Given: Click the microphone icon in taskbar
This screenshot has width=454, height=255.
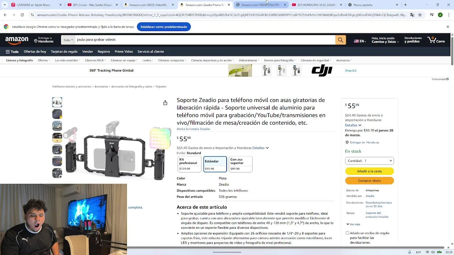Looking at the screenshot, I should 409,252.
